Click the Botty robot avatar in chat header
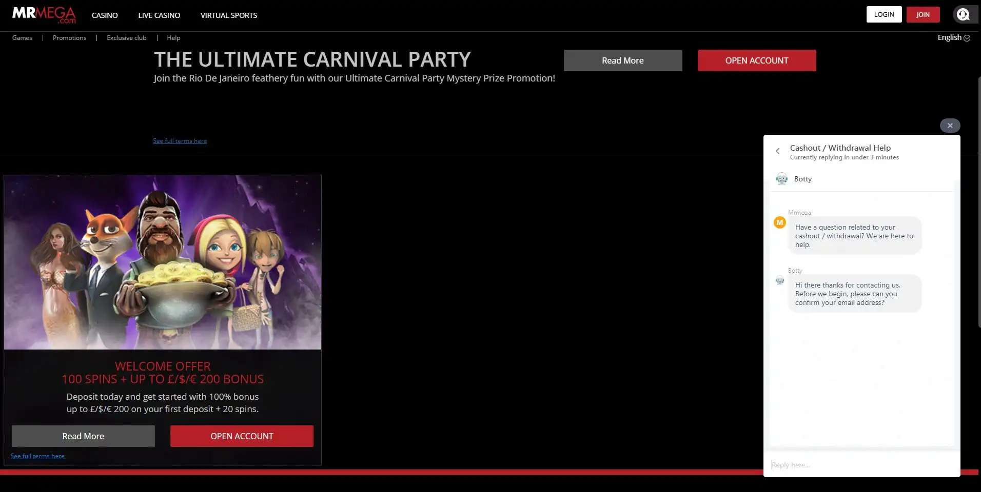The height and width of the screenshot is (492, 981). pyautogui.click(x=782, y=179)
